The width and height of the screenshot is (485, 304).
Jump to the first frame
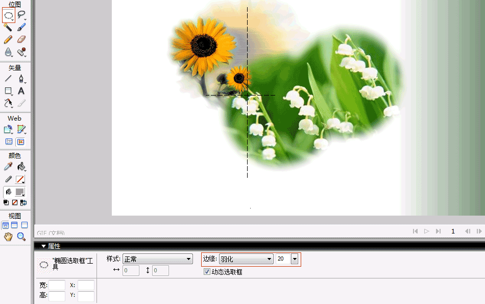point(416,231)
